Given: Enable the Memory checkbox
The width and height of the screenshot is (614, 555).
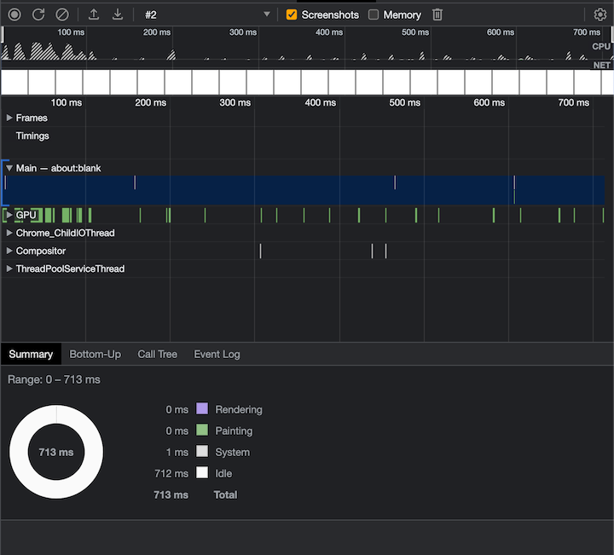Looking at the screenshot, I should tap(374, 14).
